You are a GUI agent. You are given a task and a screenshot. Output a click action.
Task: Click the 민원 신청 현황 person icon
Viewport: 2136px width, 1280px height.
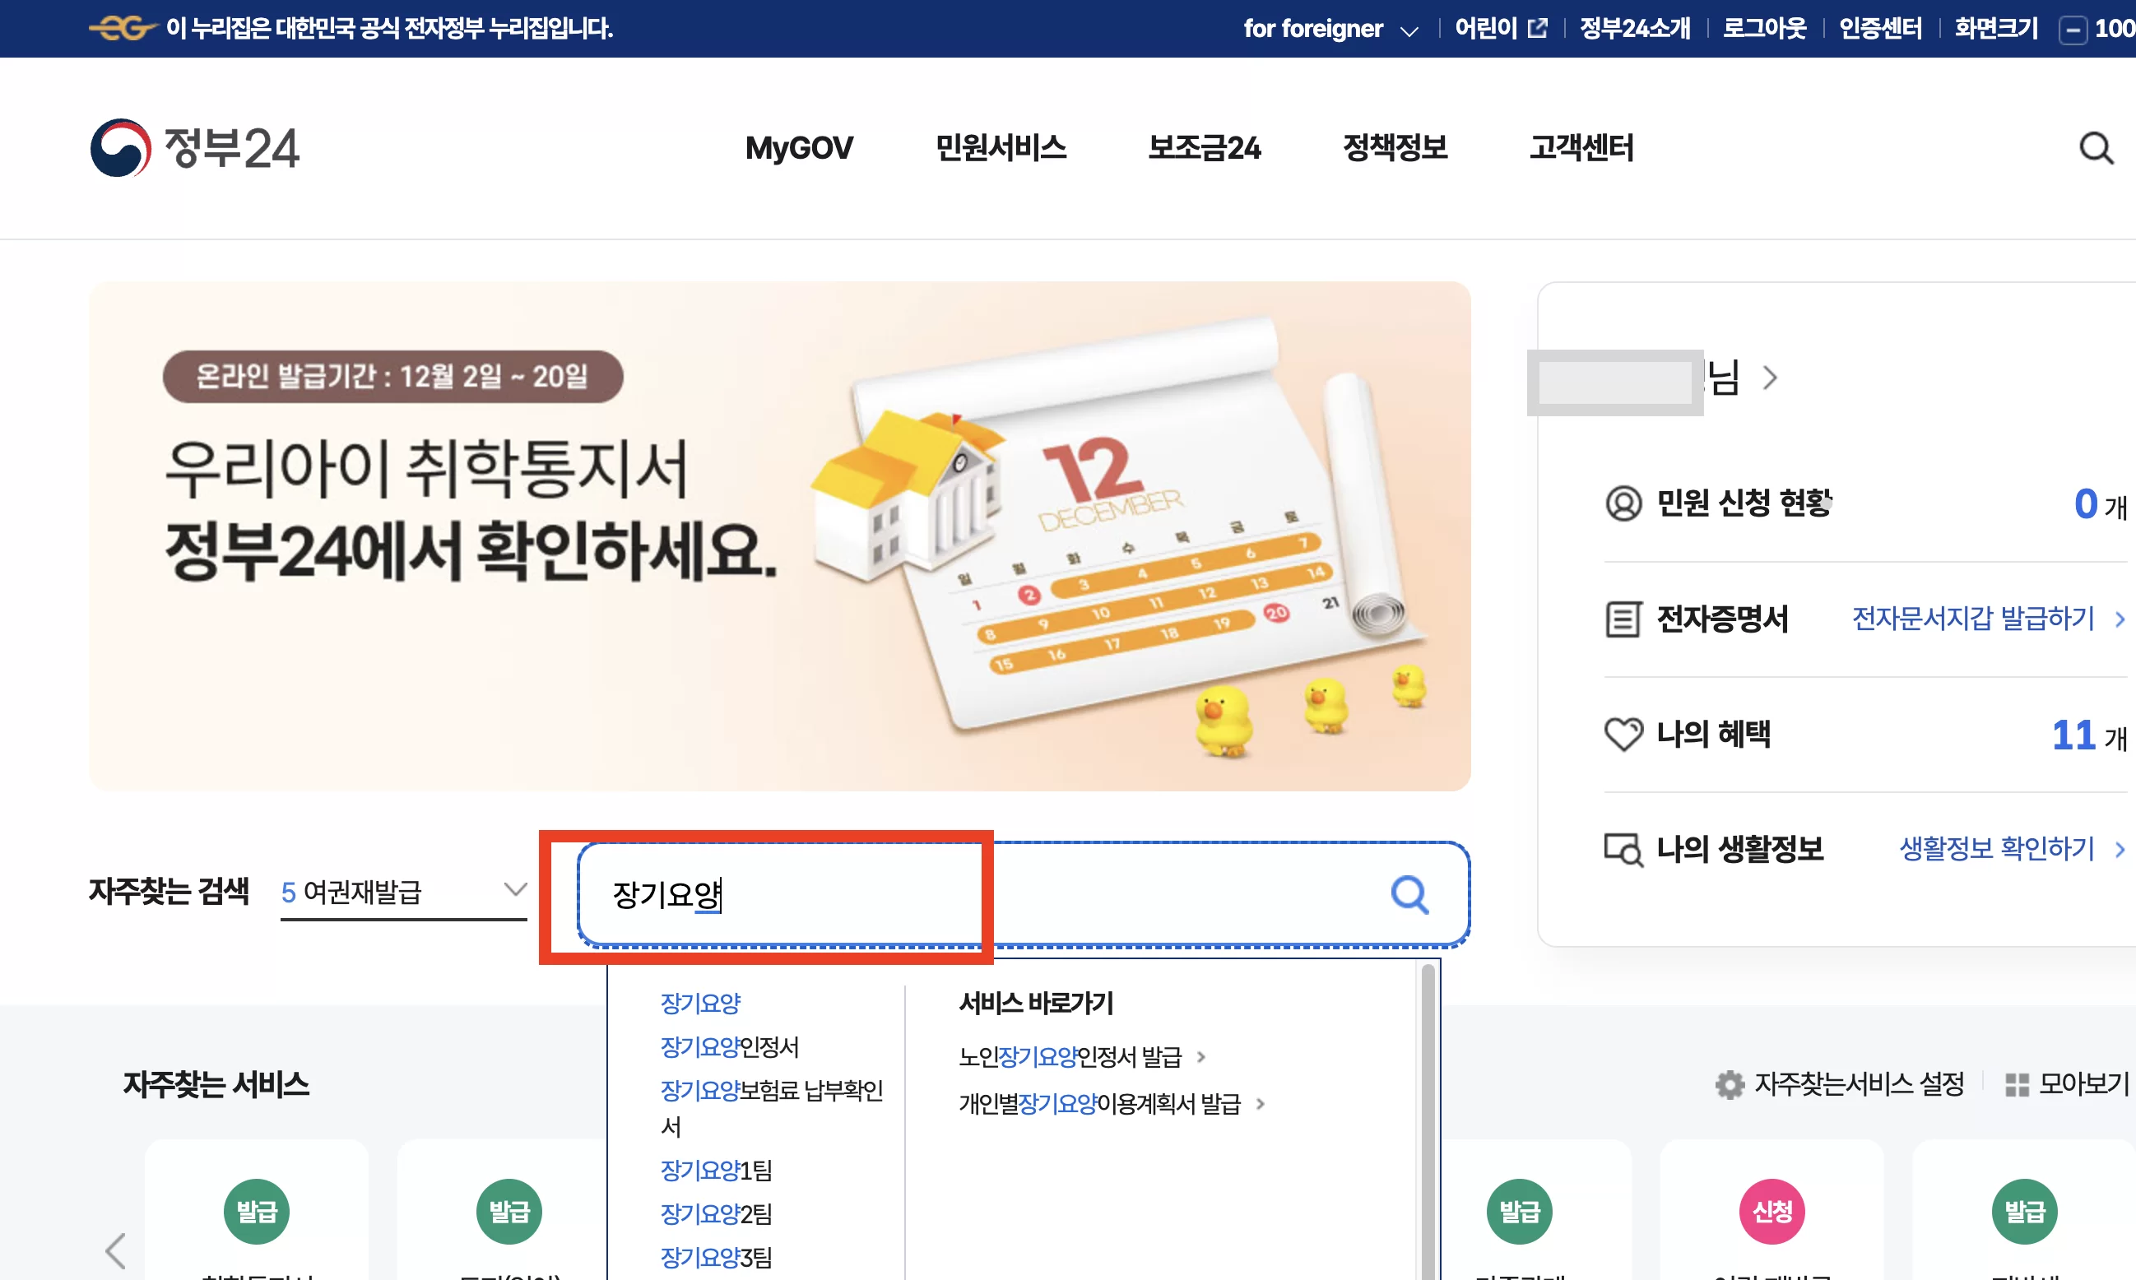[x=1623, y=503]
